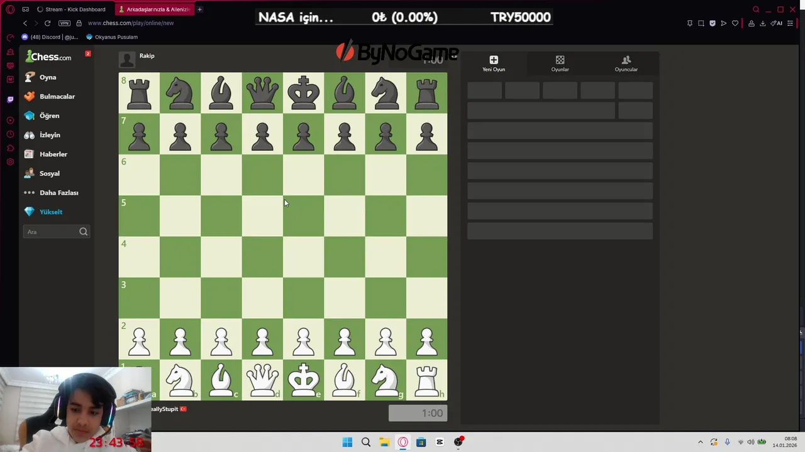
Task: Expand the Daha Fazlası menu
Action: [52, 193]
